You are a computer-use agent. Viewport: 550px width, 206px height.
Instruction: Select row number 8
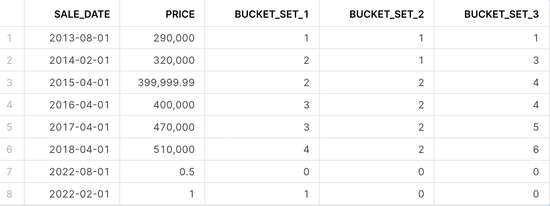pyautogui.click(x=9, y=194)
